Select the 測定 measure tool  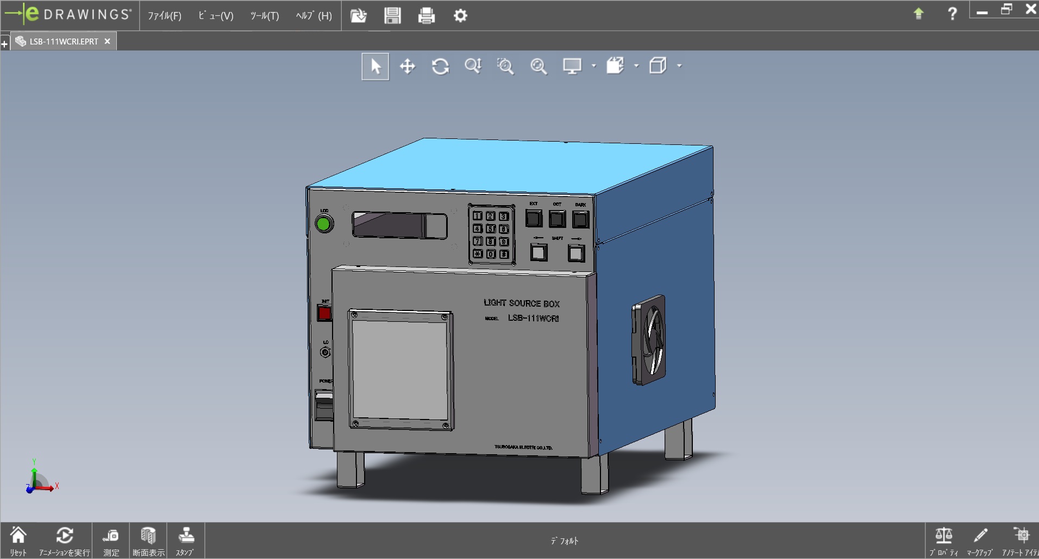tap(111, 541)
